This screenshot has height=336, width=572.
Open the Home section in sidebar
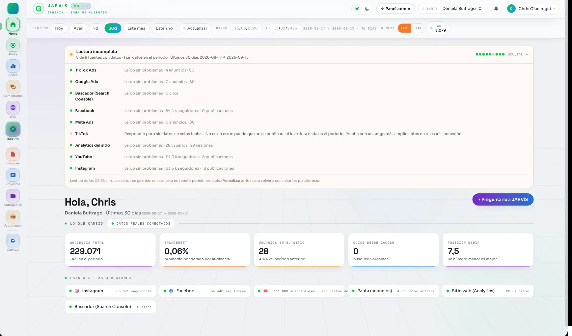(13, 25)
